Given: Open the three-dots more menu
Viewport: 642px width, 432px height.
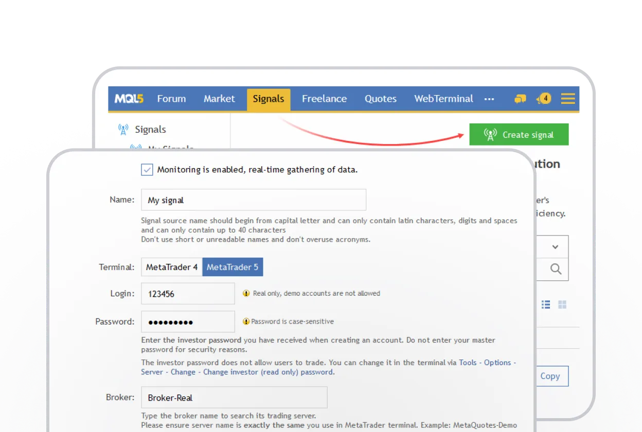Looking at the screenshot, I should point(489,99).
